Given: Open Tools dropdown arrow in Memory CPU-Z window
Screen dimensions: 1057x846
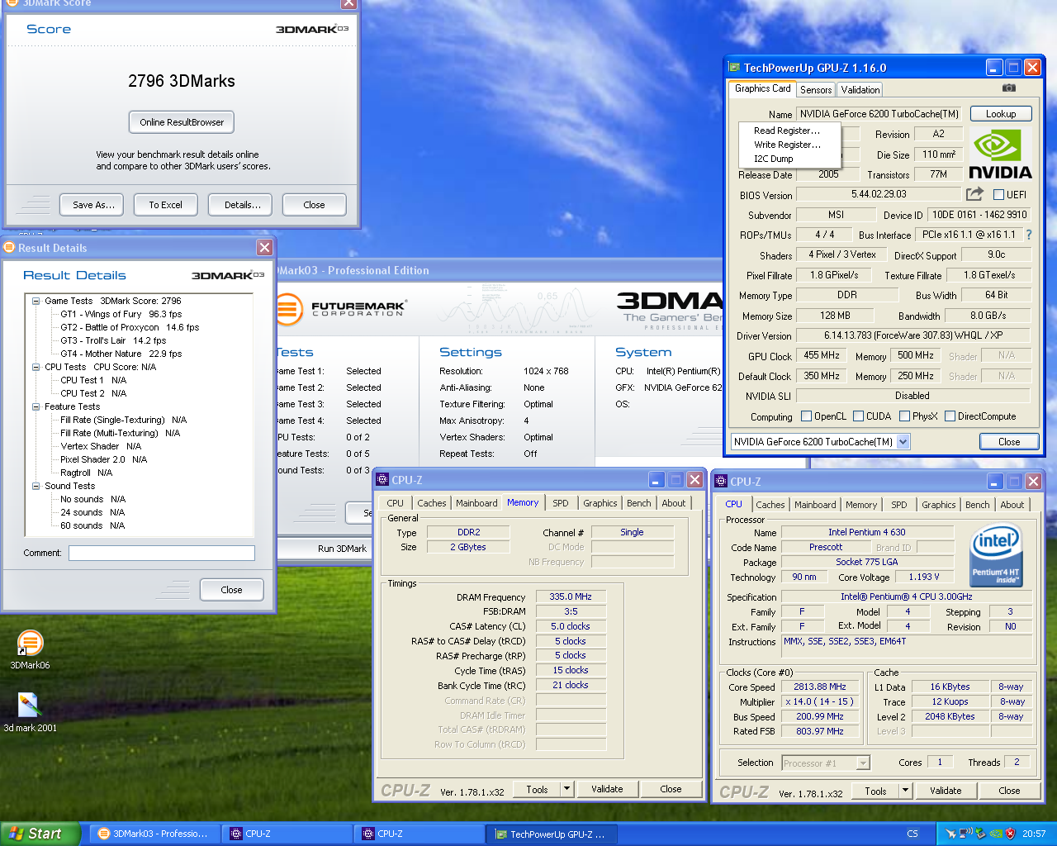Looking at the screenshot, I should pyautogui.click(x=566, y=789).
